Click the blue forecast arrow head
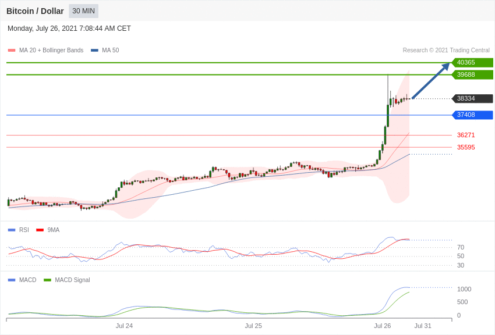The image size is (495, 335). click(x=446, y=66)
